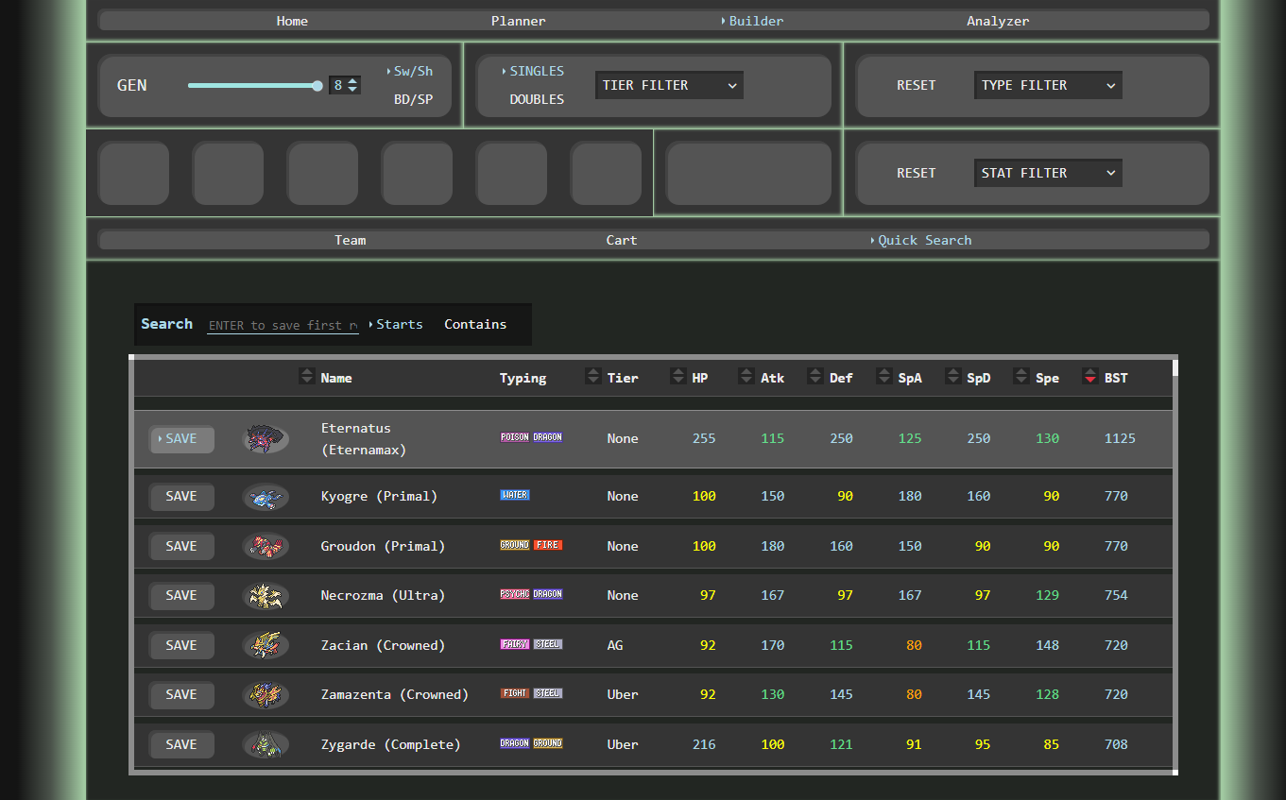
Task: Open the TYPE FILTER dropdown
Action: pos(1048,85)
